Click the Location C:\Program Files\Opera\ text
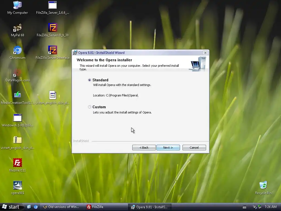281x211 pixels. (x=116, y=95)
